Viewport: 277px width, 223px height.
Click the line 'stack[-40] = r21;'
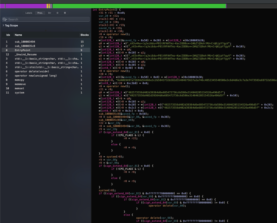click(x=112, y=19)
